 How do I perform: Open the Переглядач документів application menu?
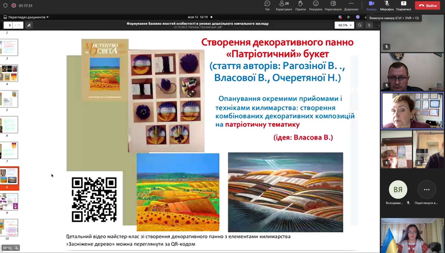pos(26,17)
